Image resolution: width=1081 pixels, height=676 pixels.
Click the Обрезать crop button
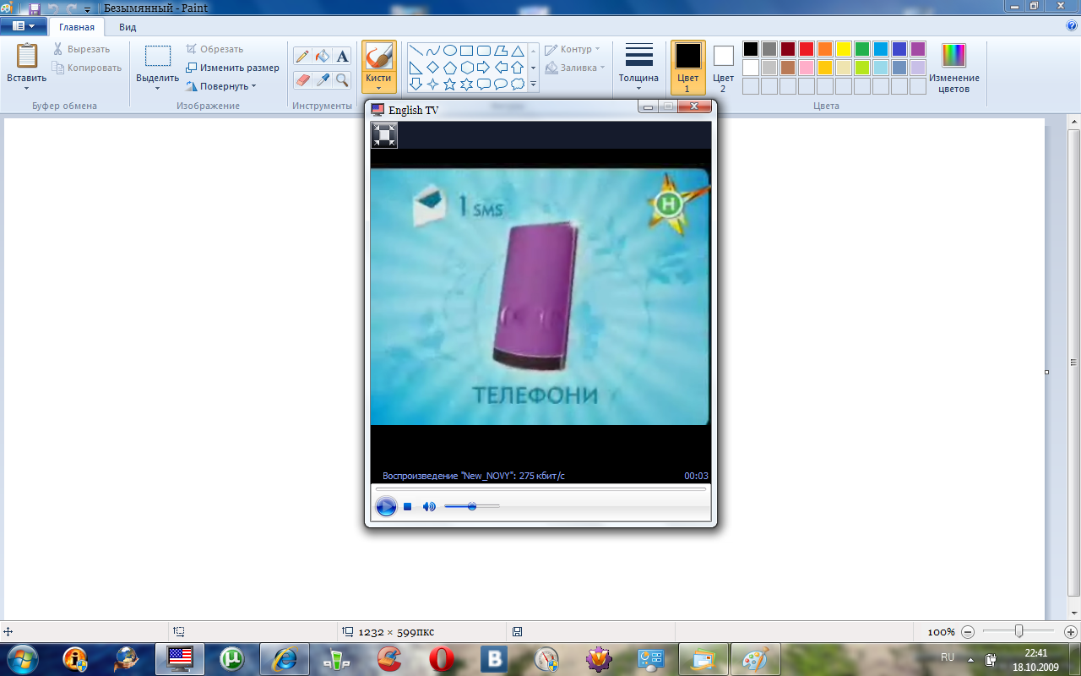215,49
